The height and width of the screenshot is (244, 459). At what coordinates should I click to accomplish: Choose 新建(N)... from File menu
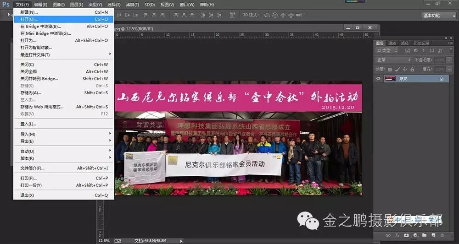coord(63,12)
